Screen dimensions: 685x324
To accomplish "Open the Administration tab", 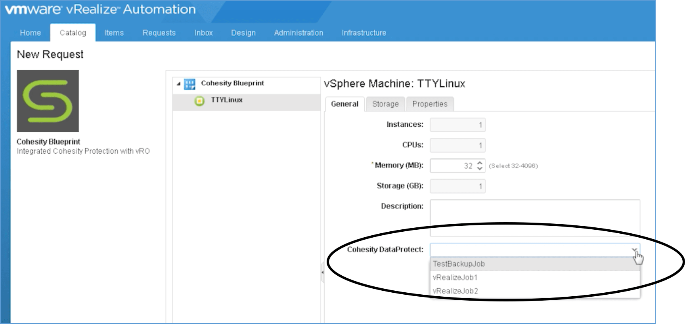I will [x=298, y=33].
